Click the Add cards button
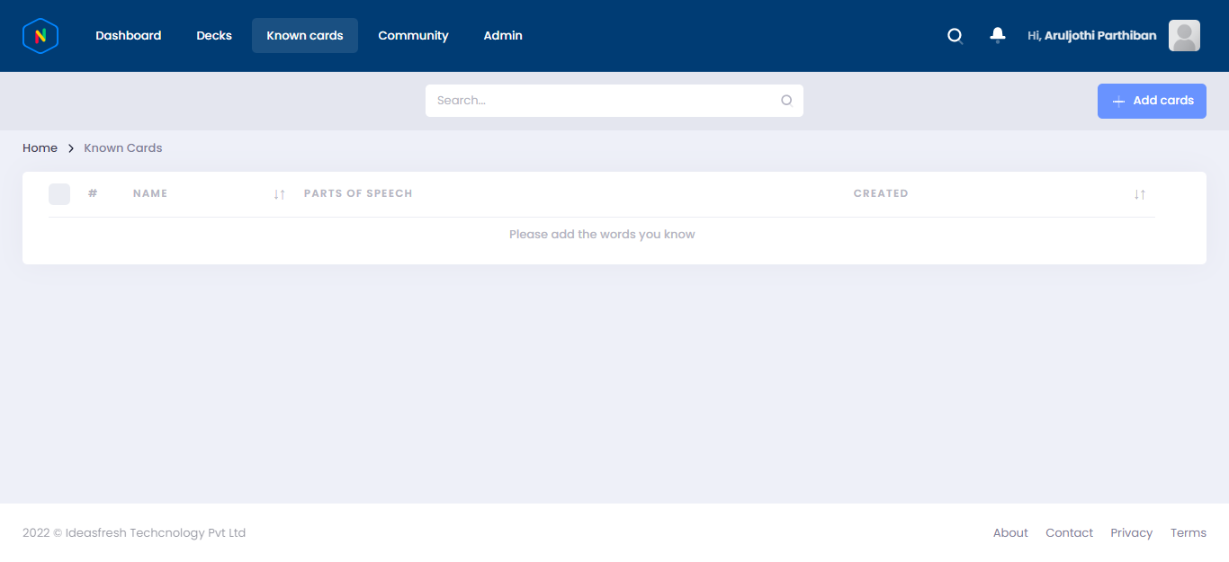1229x562 pixels. (1152, 101)
